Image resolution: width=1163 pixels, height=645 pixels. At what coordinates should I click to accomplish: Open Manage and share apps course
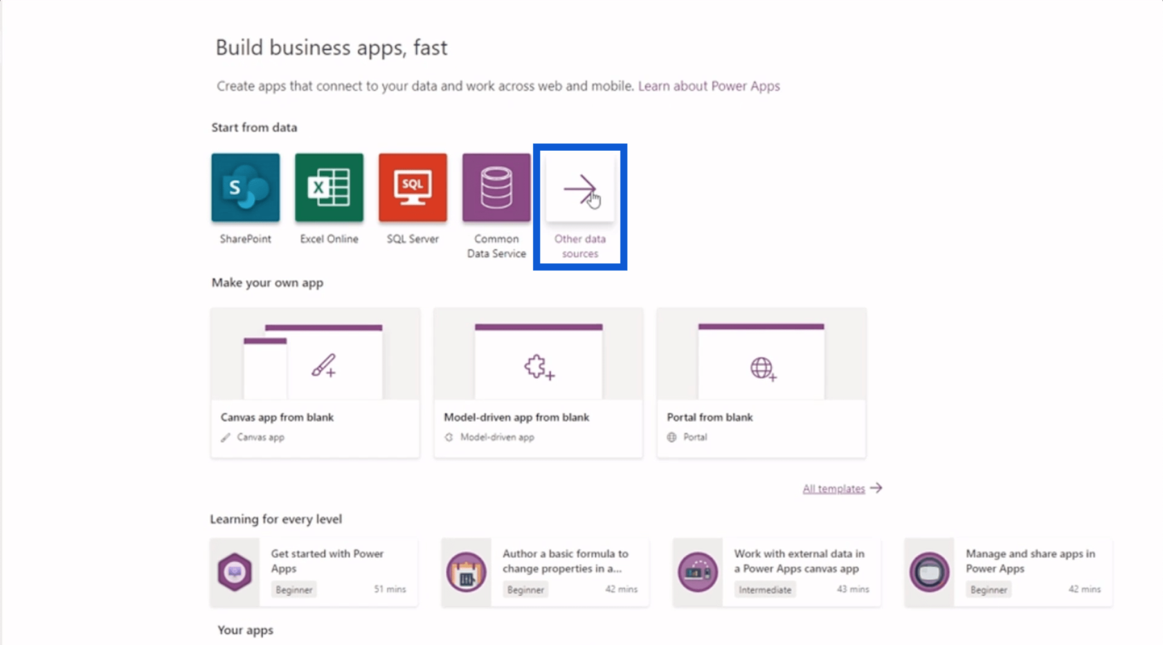[1030, 561]
